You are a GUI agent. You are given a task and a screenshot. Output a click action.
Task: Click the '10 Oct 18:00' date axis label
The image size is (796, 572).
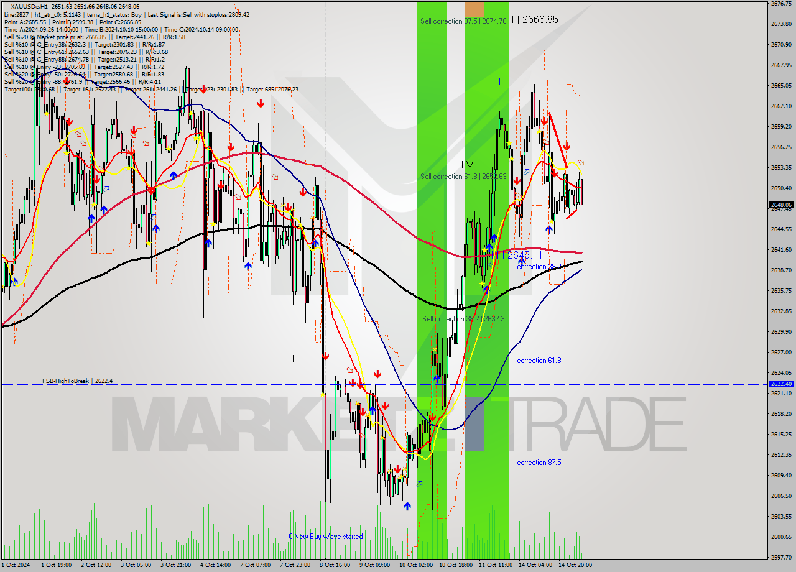pos(455,565)
